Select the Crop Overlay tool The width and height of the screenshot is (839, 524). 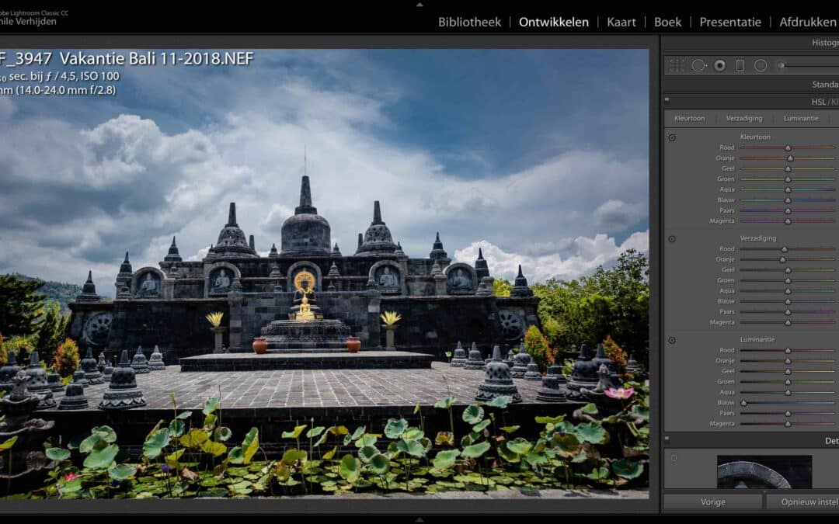point(676,65)
